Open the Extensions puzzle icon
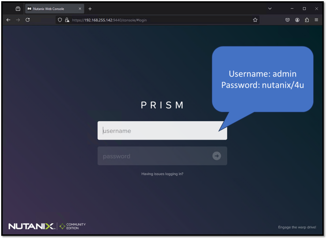 point(307,20)
